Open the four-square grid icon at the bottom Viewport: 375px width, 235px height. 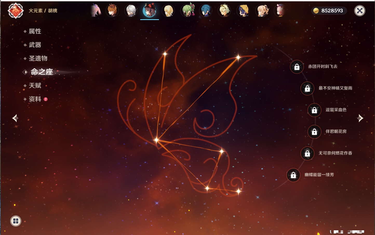(x=16, y=221)
